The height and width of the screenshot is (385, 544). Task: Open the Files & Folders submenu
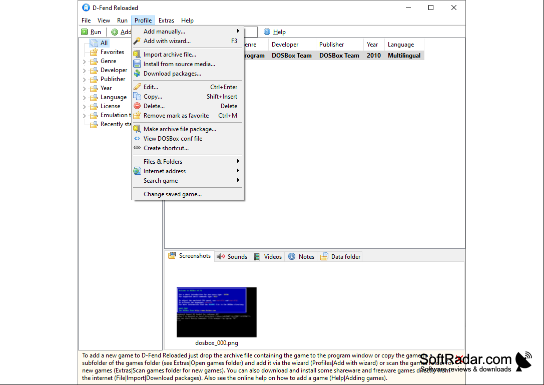(x=188, y=161)
